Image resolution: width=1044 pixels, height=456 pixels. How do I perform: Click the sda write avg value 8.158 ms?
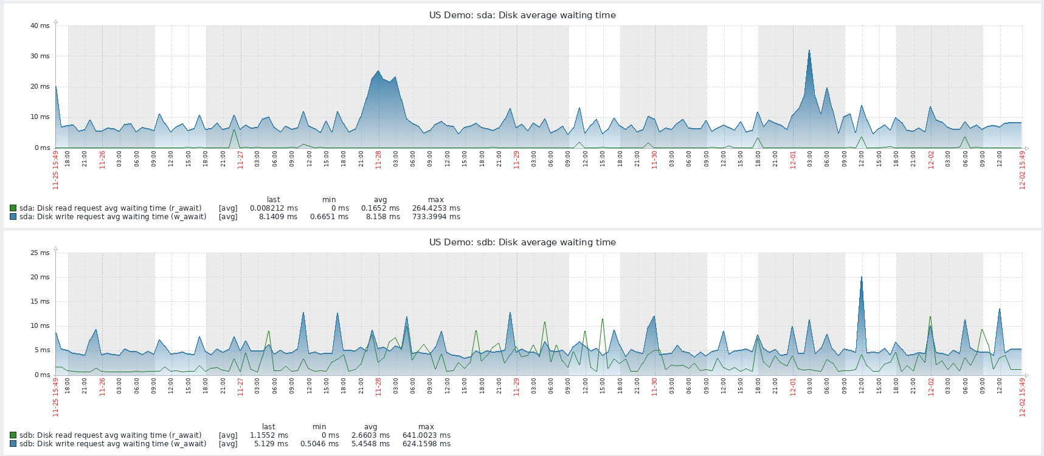[383, 217]
